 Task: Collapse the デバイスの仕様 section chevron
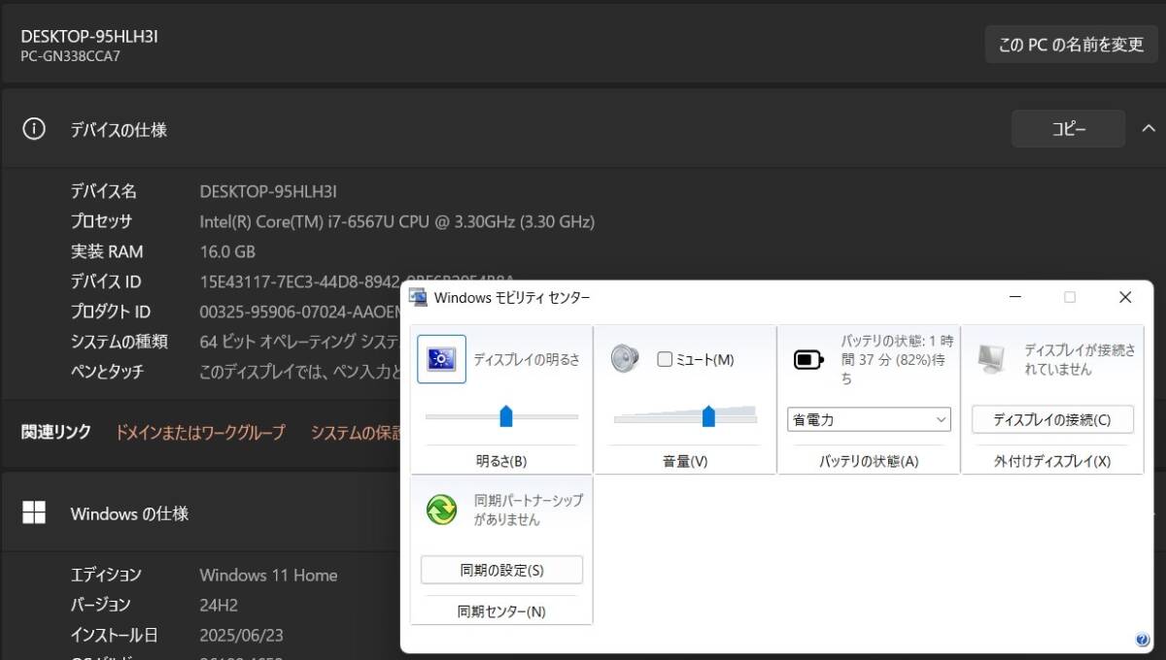(1149, 128)
